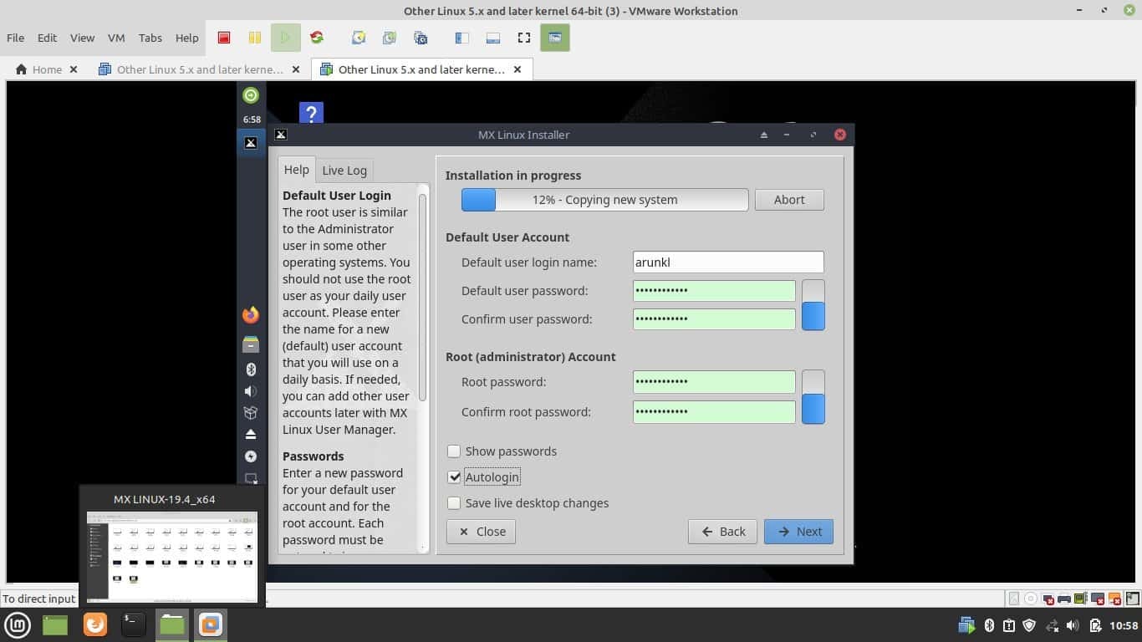Click the Help panel vertical scrollbar

[x=423, y=297]
